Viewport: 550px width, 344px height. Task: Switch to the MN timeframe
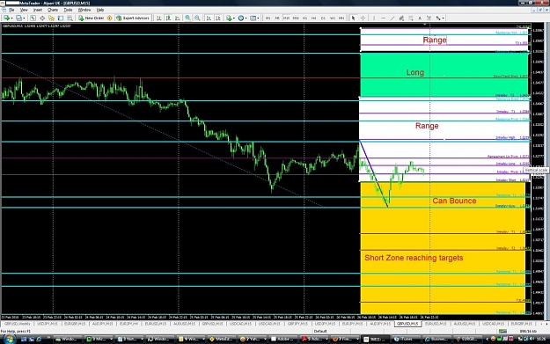pyautogui.click(x=341, y=18)
